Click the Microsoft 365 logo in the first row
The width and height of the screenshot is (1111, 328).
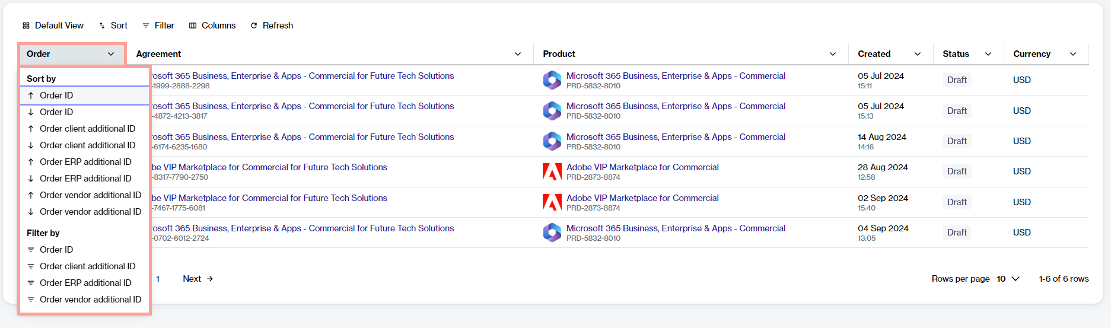pos(552,80)
